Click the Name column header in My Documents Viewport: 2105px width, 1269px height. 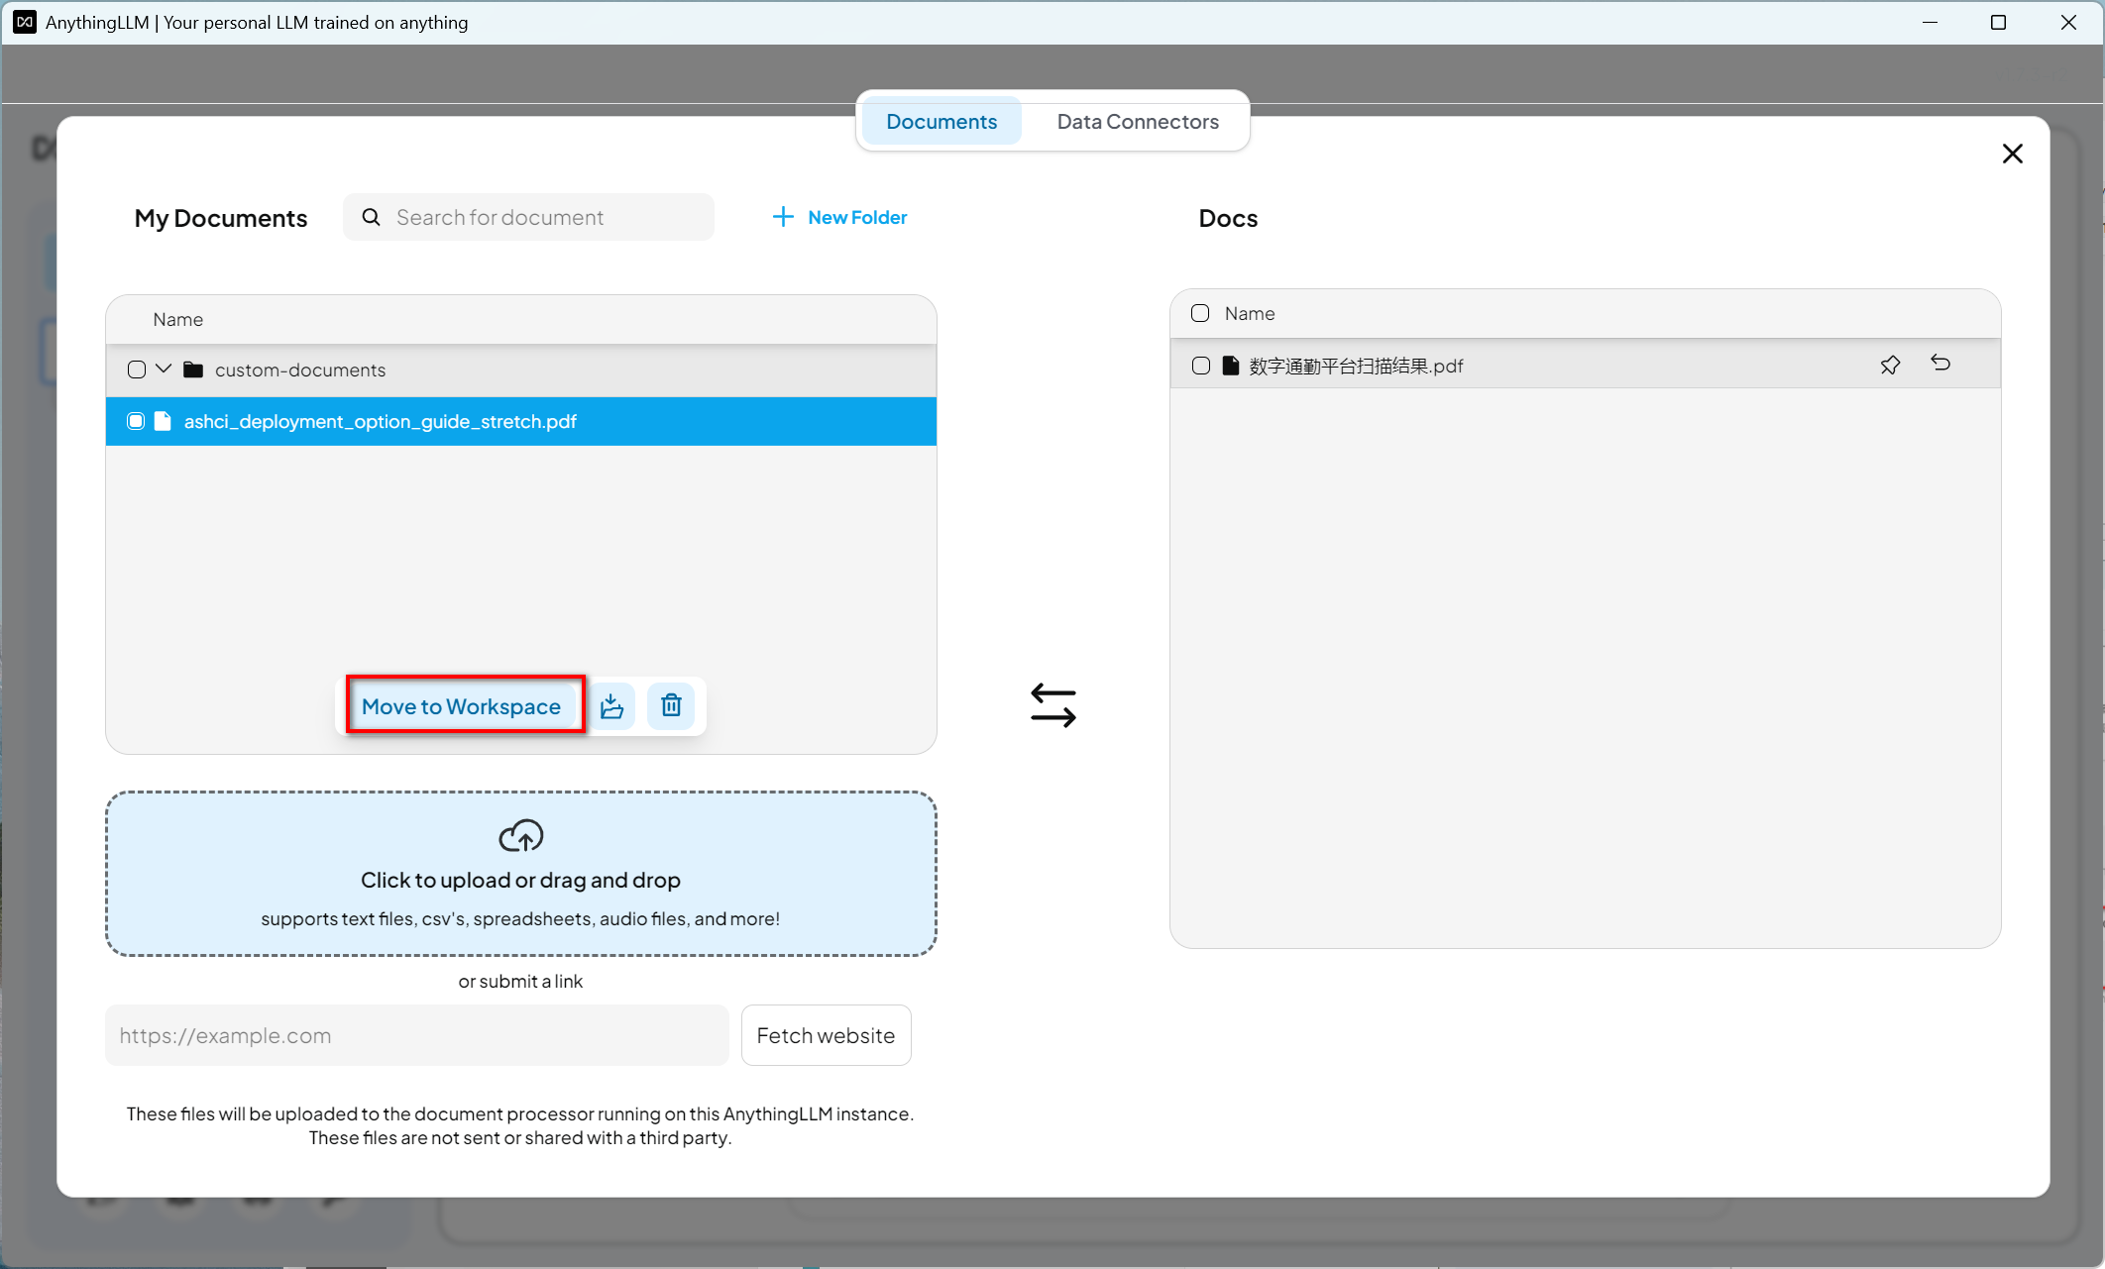[x=177, y=319]
